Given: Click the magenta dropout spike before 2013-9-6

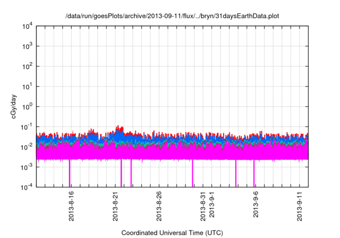Looking at the screenshot, I should tap(254, 173).
